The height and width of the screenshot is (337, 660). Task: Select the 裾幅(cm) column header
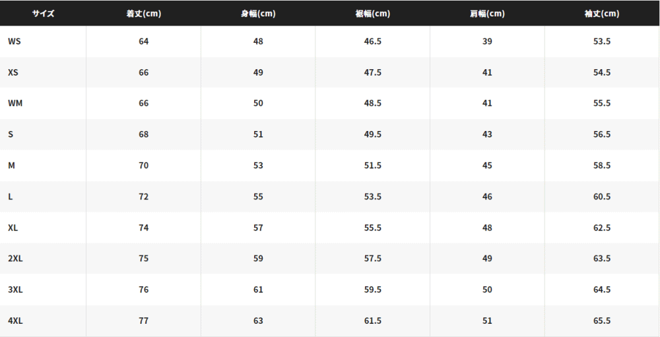coord(372,13)
